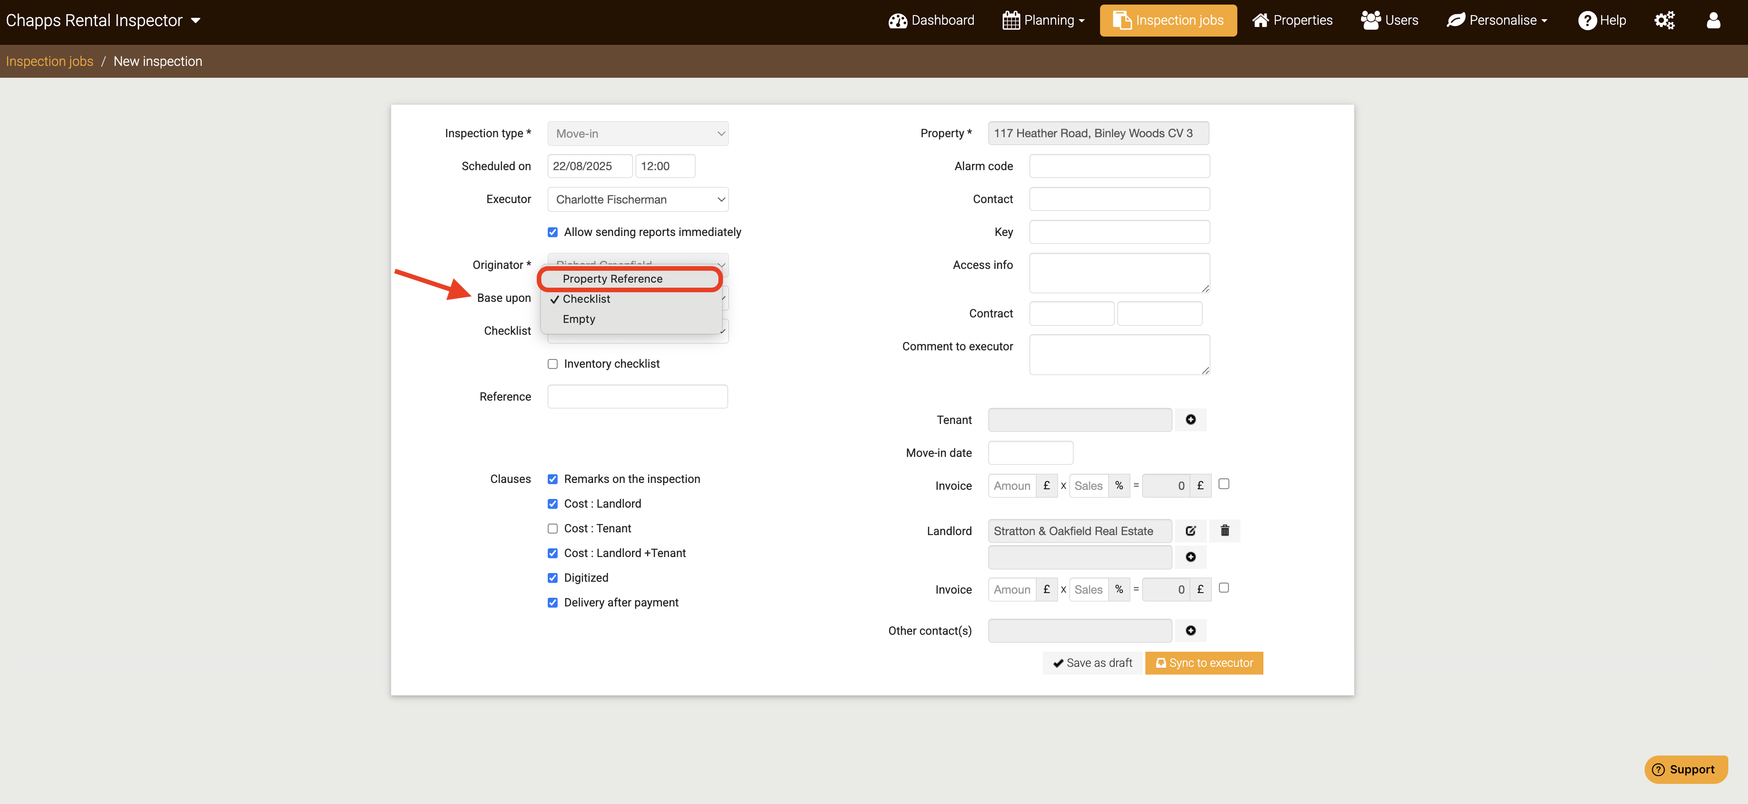1748x804 pixels.
Task: Open the user profile icon
Action: tap(1713, 21)
